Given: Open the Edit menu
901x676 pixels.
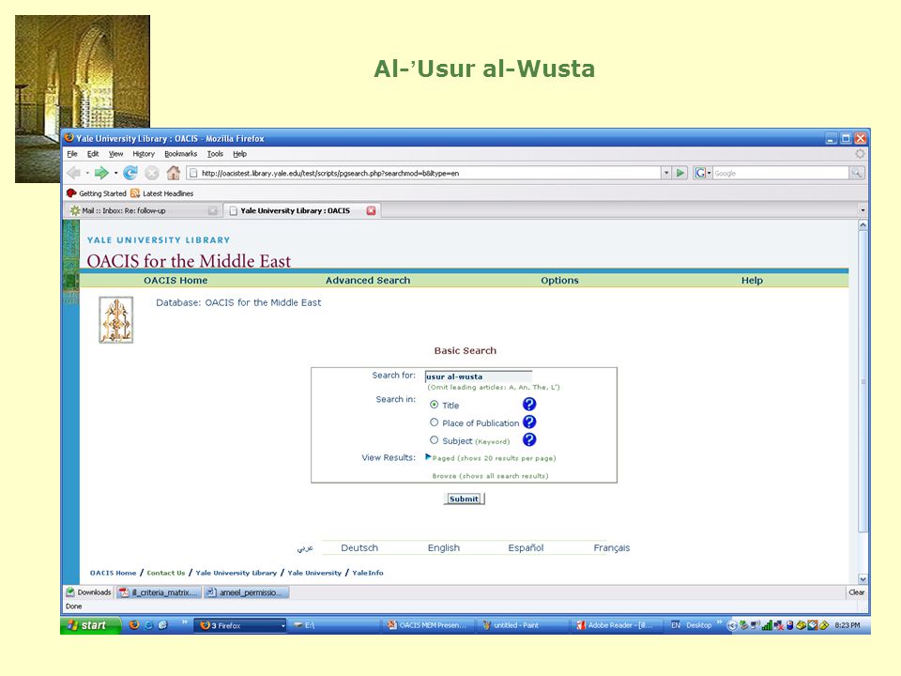Looking at the screenshot, I should coord(93,153).
